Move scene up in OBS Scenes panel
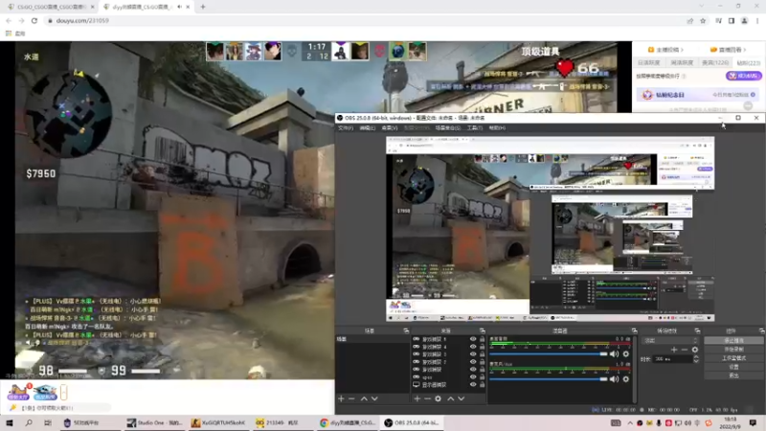This screenshot has width=766, height=431. coord(364,398)
